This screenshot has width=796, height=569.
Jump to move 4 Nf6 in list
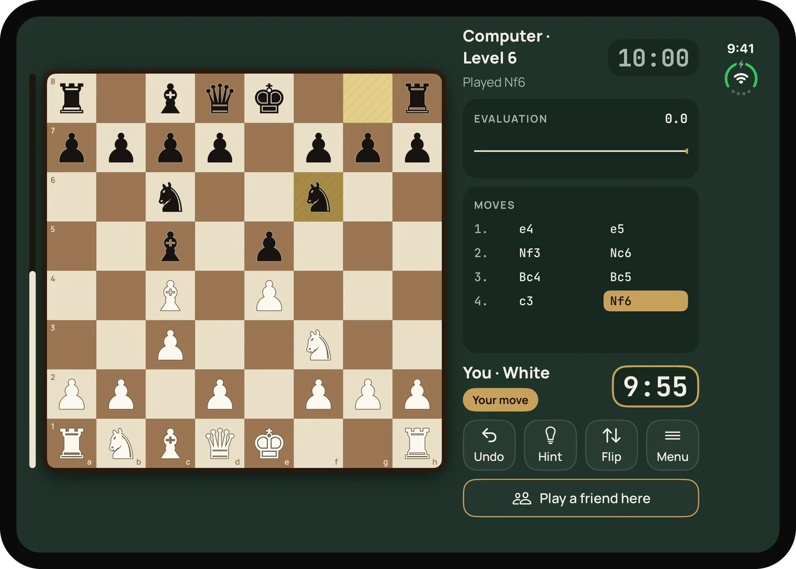(x=645, y=301)
